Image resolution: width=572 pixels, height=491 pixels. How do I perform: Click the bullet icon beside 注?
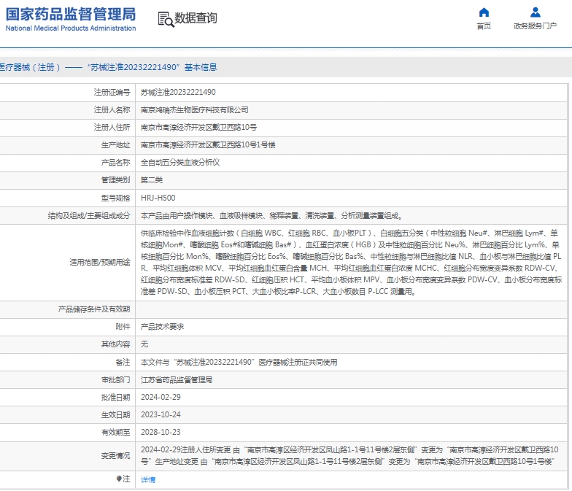120,479
